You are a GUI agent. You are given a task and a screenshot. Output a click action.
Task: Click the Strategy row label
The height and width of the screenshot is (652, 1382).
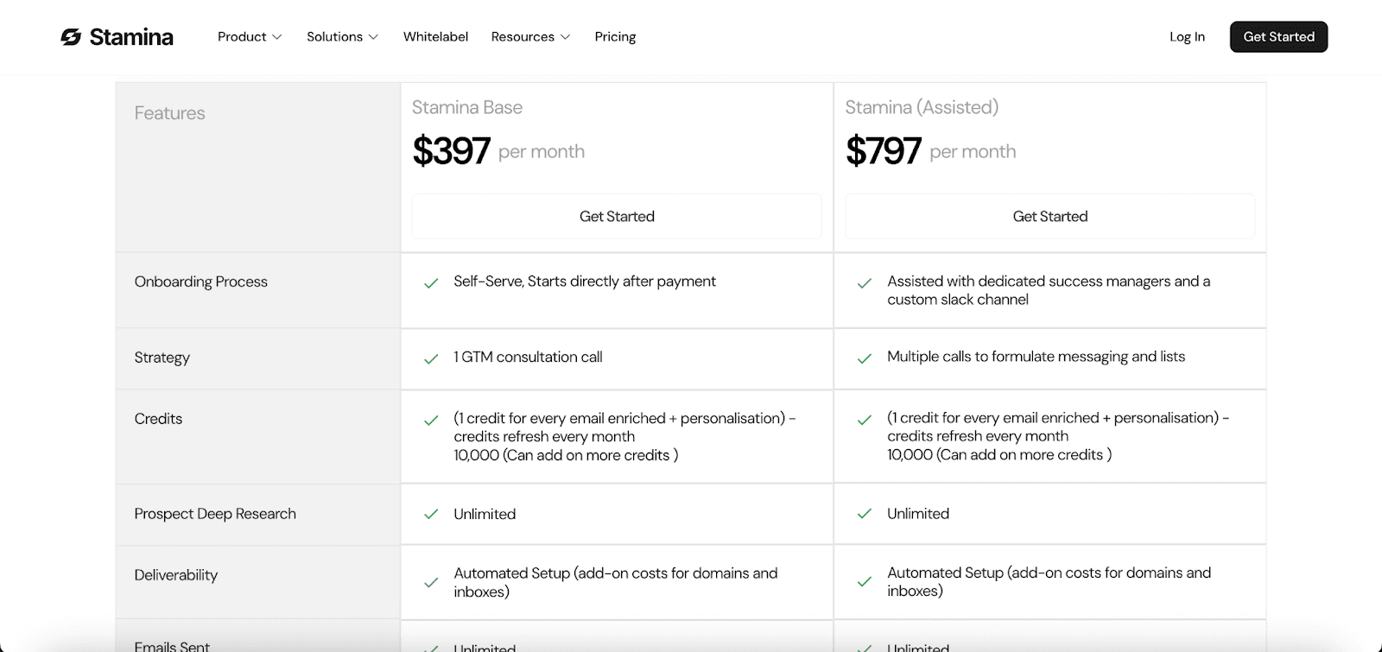click(x=162, y=358)
